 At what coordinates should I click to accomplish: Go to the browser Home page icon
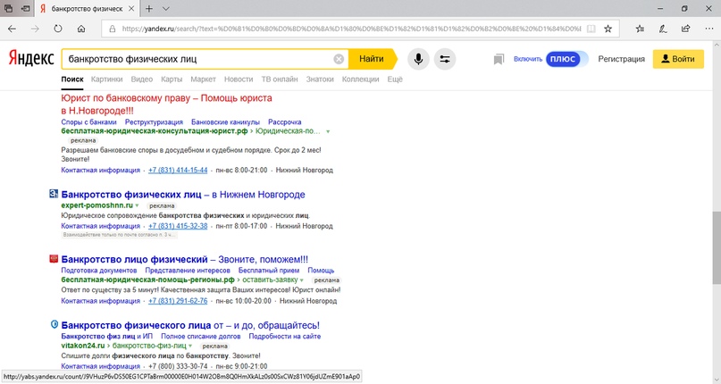click(81, 29)
